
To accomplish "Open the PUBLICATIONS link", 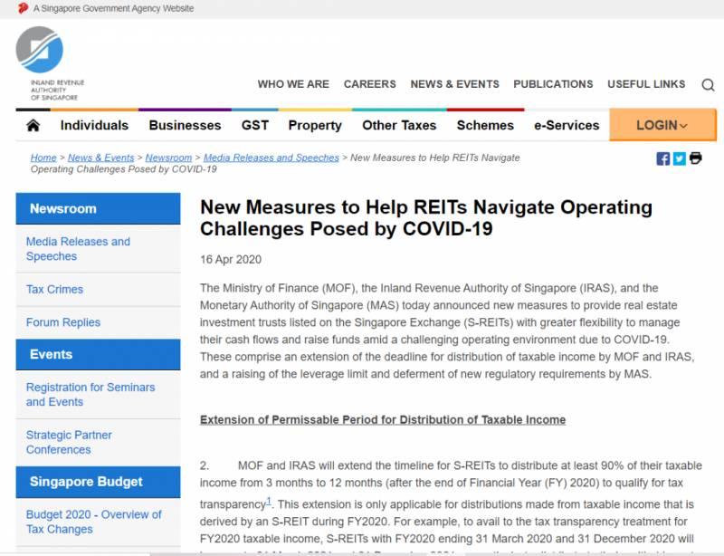I will point(553,84).
